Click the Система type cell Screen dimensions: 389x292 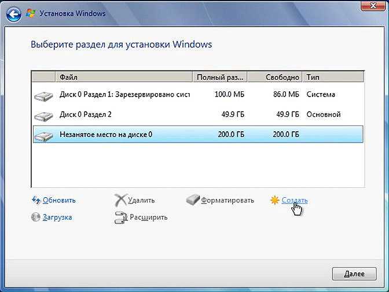tap(321, 94)
